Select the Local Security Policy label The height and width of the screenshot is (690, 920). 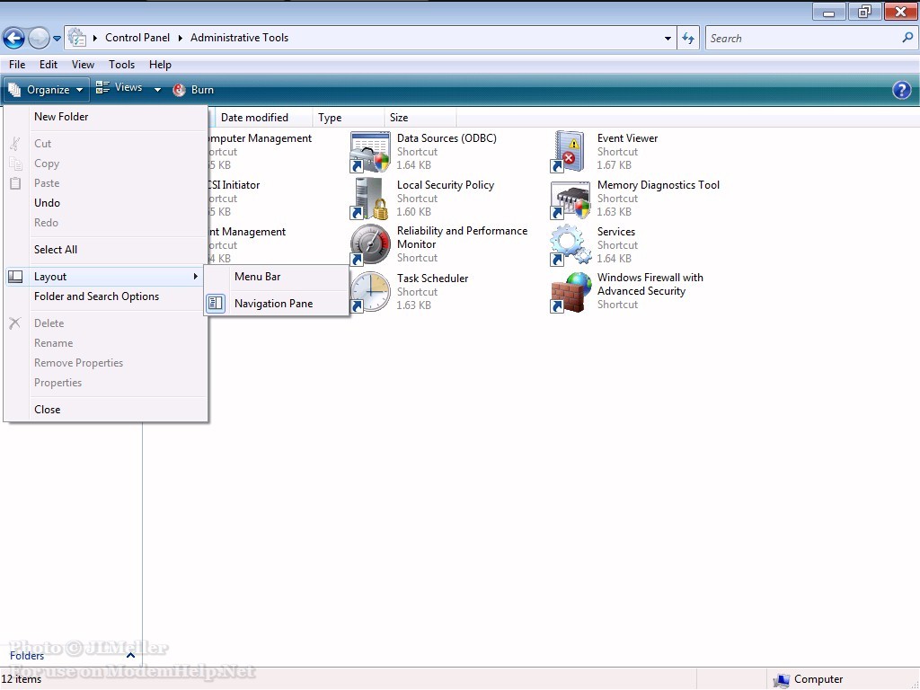pyautogui.click(x=446, y=185)
